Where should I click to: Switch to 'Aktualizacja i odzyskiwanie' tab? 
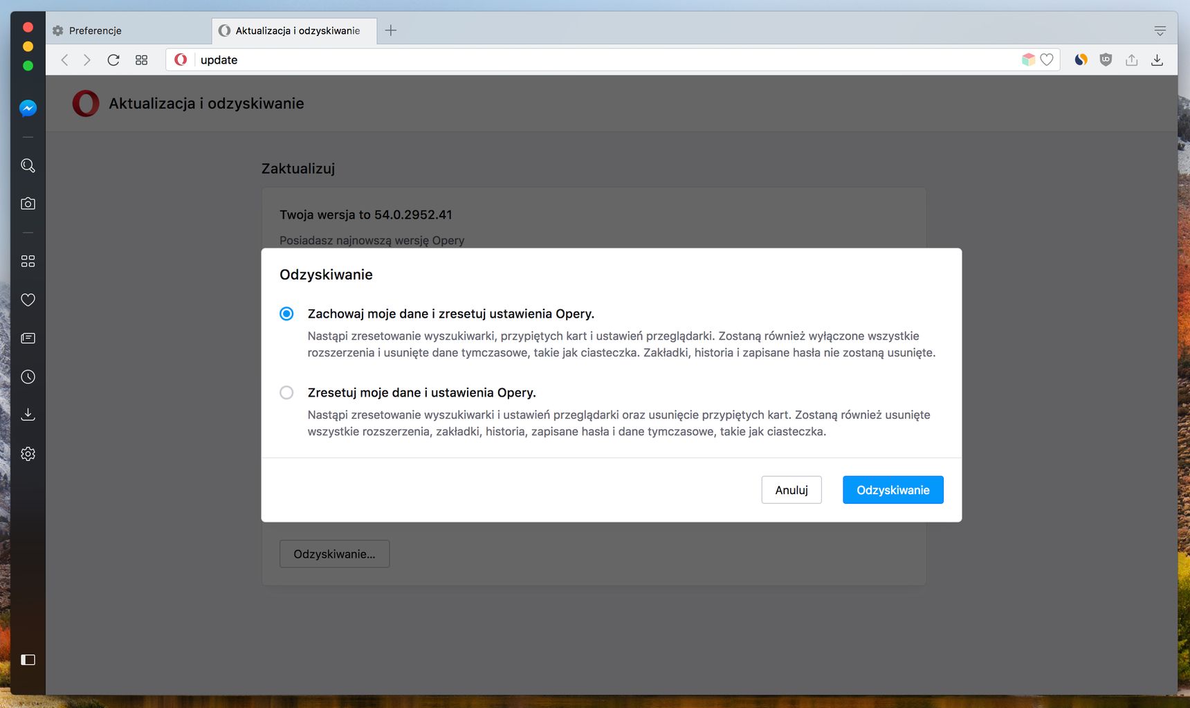[x=294, y=30]
